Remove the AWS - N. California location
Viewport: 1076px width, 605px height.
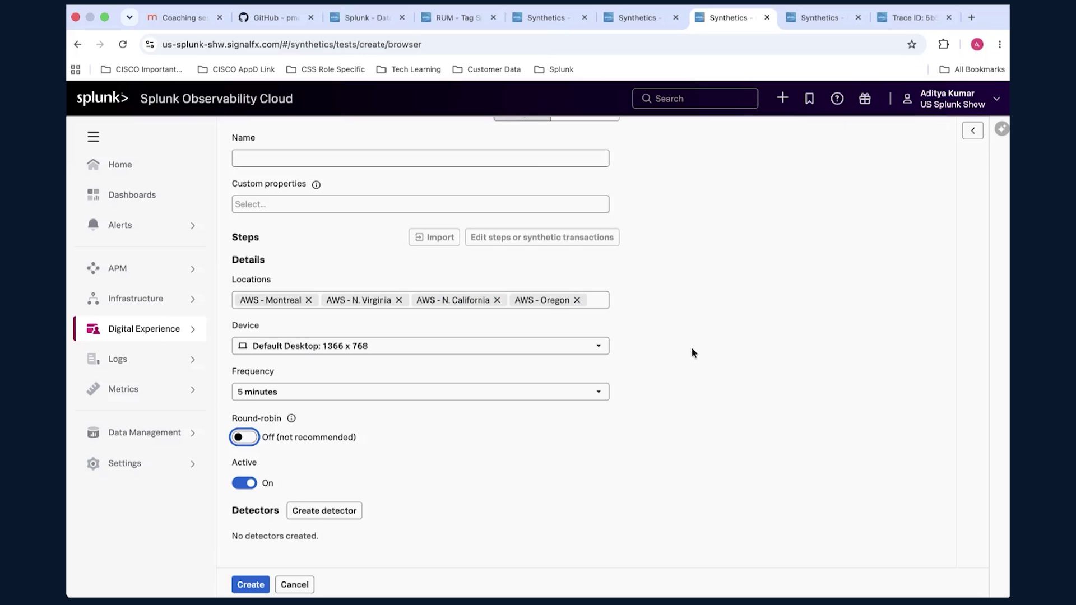click(x=497, y=300)
